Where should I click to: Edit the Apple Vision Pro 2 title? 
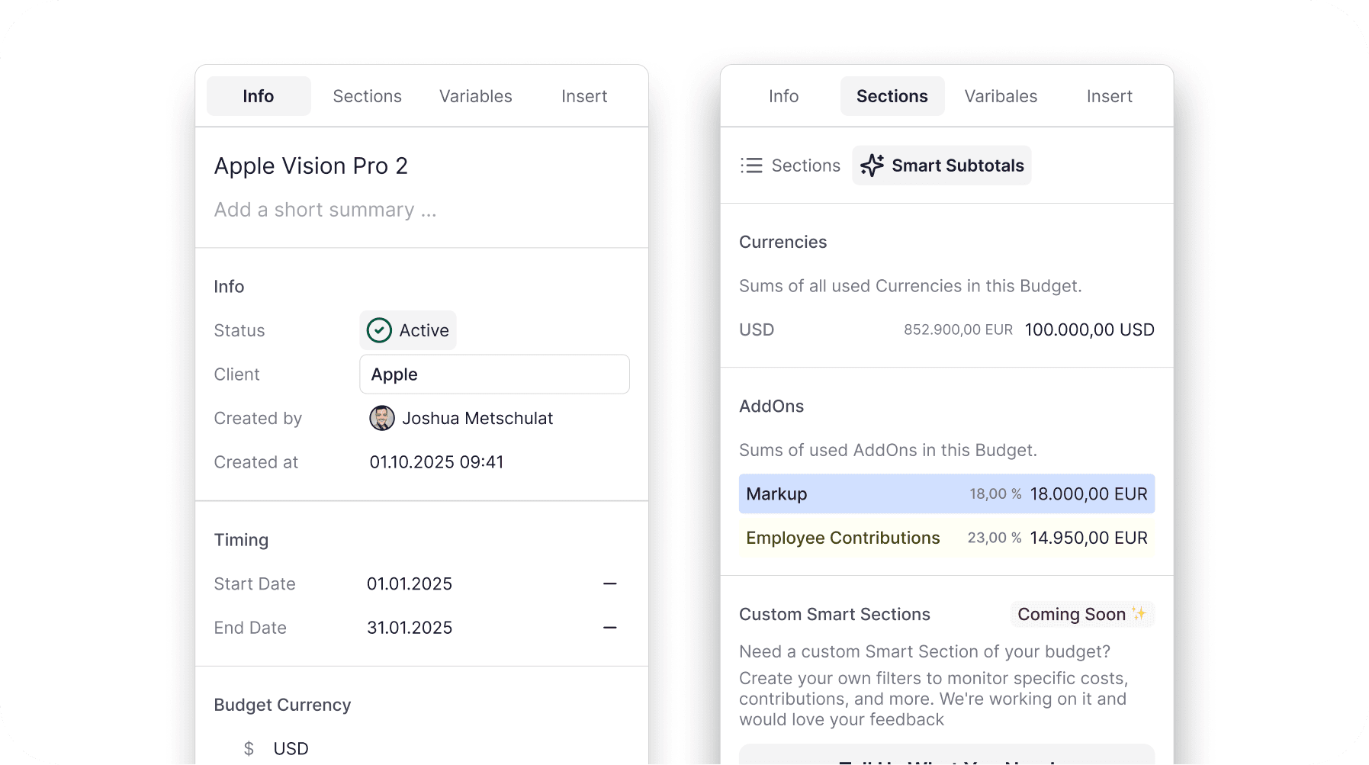[x=311, y=166]
